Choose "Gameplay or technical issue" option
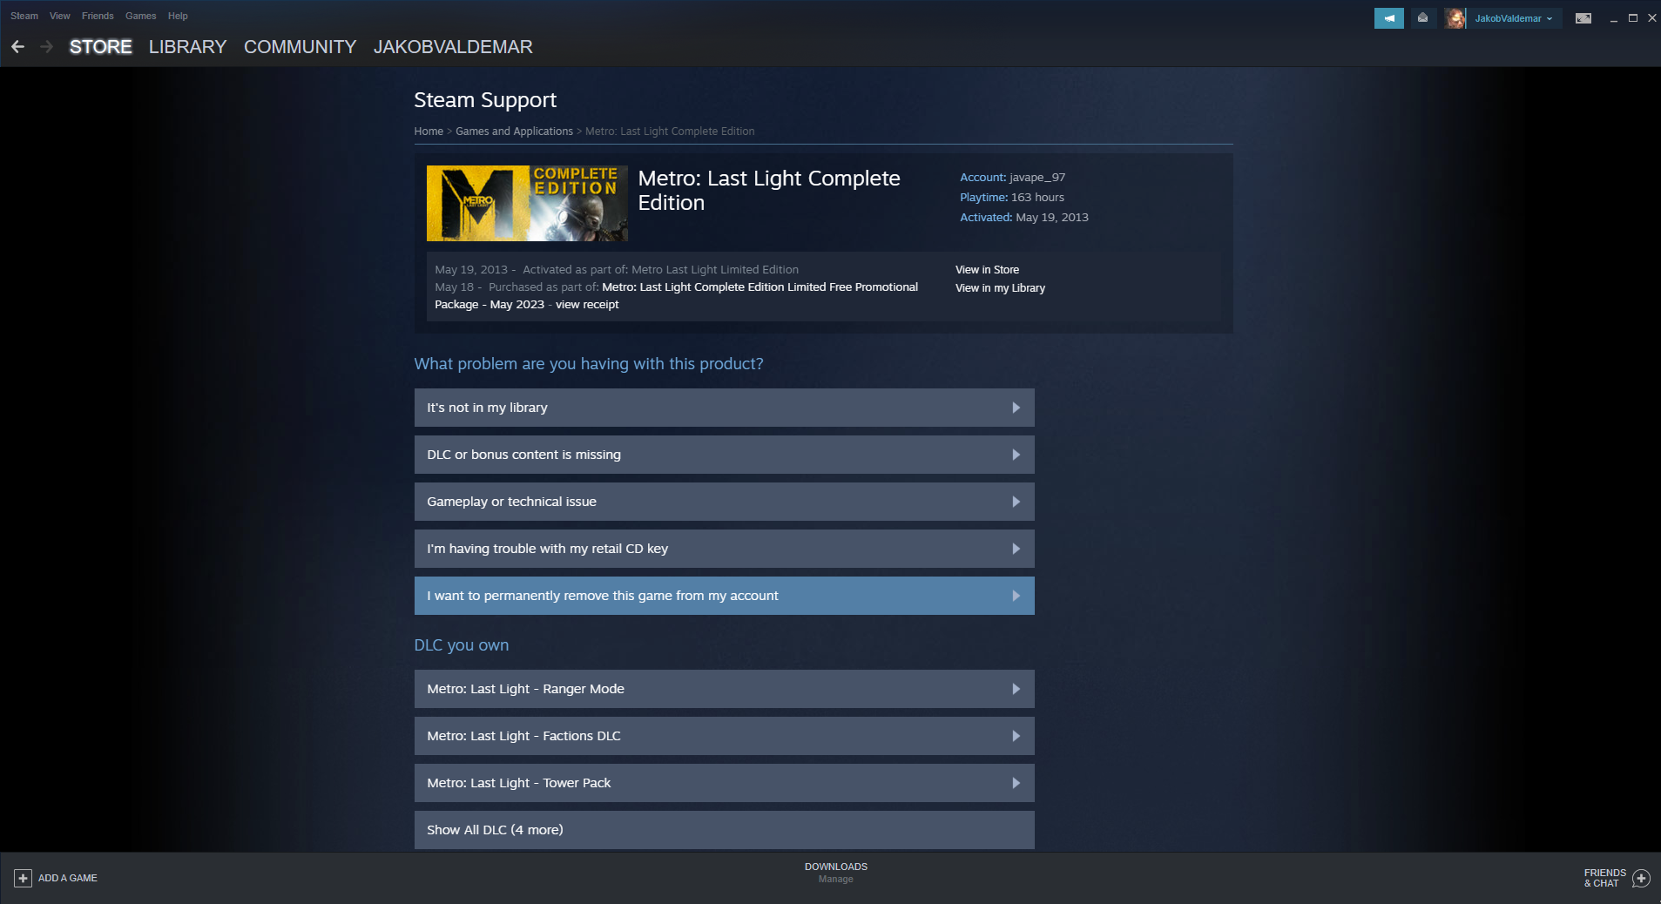 pos(725,502)
